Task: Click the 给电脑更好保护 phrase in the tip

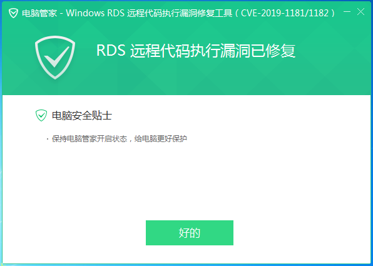Action: point(161,139)
